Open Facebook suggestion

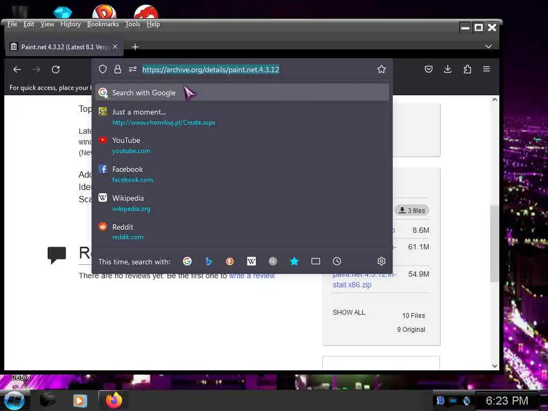tap(242, 174)
